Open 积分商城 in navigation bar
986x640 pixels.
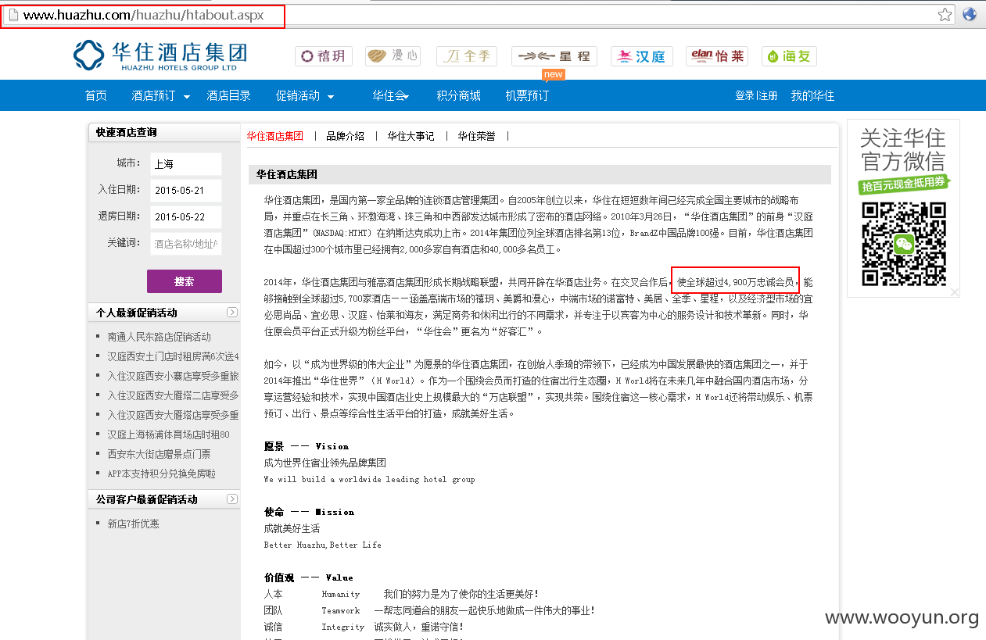point(458,95)
